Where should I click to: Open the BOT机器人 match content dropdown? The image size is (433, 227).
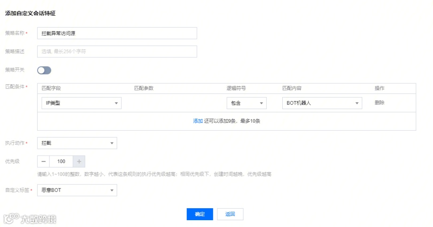coord(322,103)
